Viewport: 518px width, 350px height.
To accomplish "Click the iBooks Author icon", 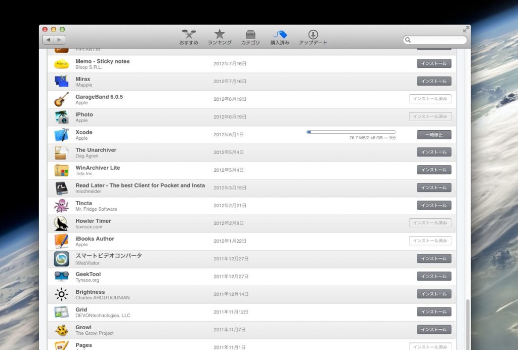I will [x=61, y=241].
